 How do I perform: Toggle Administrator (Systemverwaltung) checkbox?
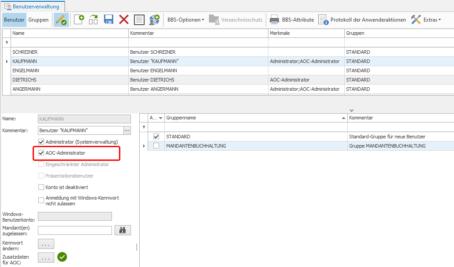pos(41,142)
